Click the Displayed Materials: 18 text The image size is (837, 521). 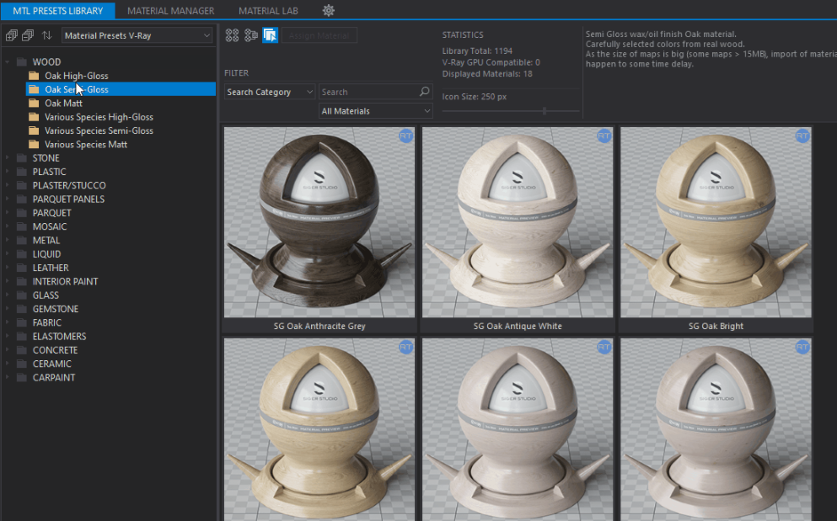coord(487,73)
